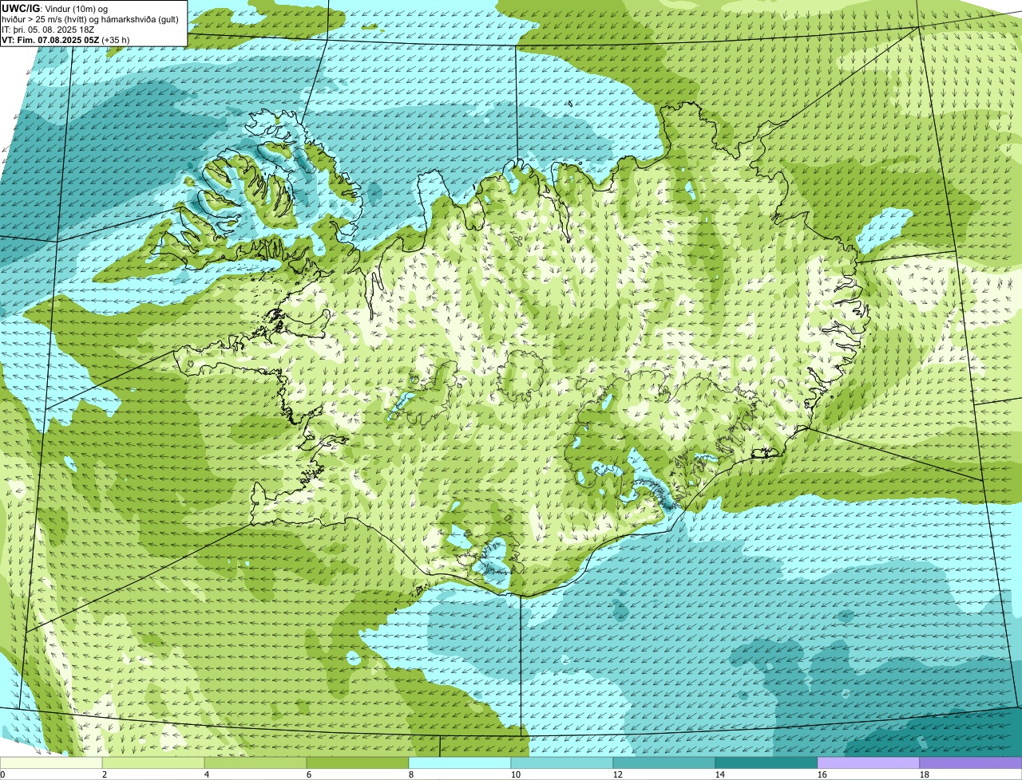Image resolution: width=1022 pixels, height=780 pixels.
Task: Click the '8' label on the color scale
Action: click(411, 774)
